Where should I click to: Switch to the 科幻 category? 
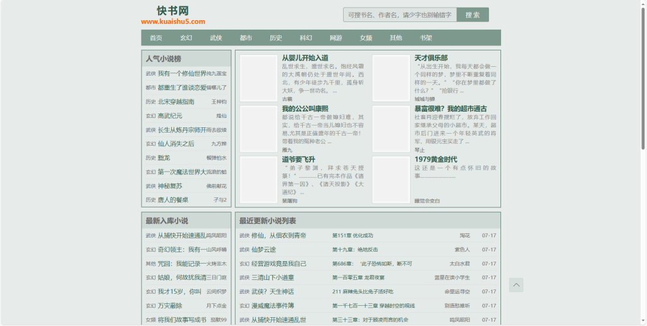tap(306, 38)
